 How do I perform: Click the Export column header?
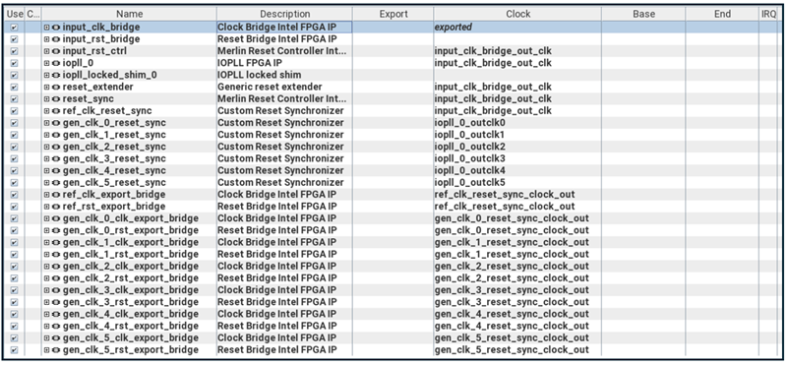(x=394, y=14)
